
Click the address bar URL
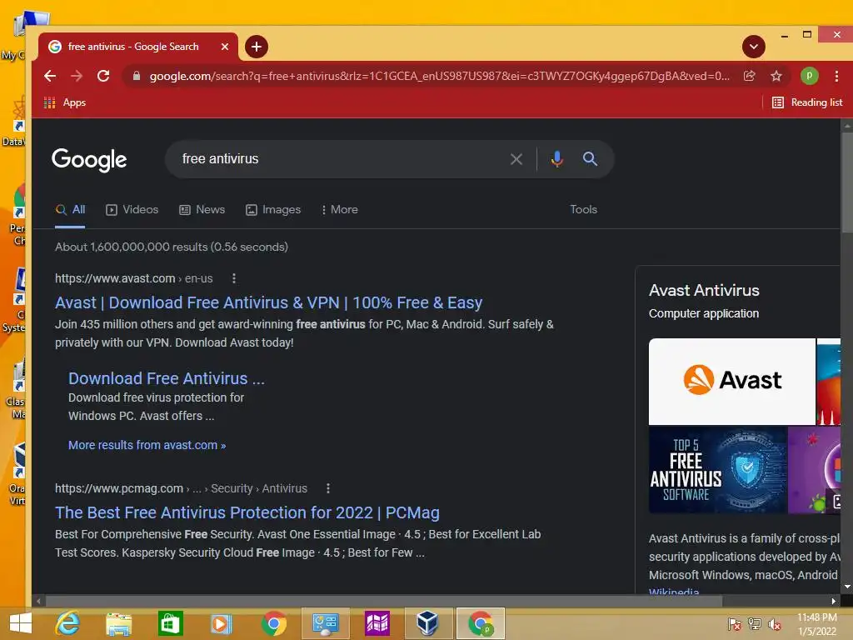pyautogui.click(x=440, y=76)
